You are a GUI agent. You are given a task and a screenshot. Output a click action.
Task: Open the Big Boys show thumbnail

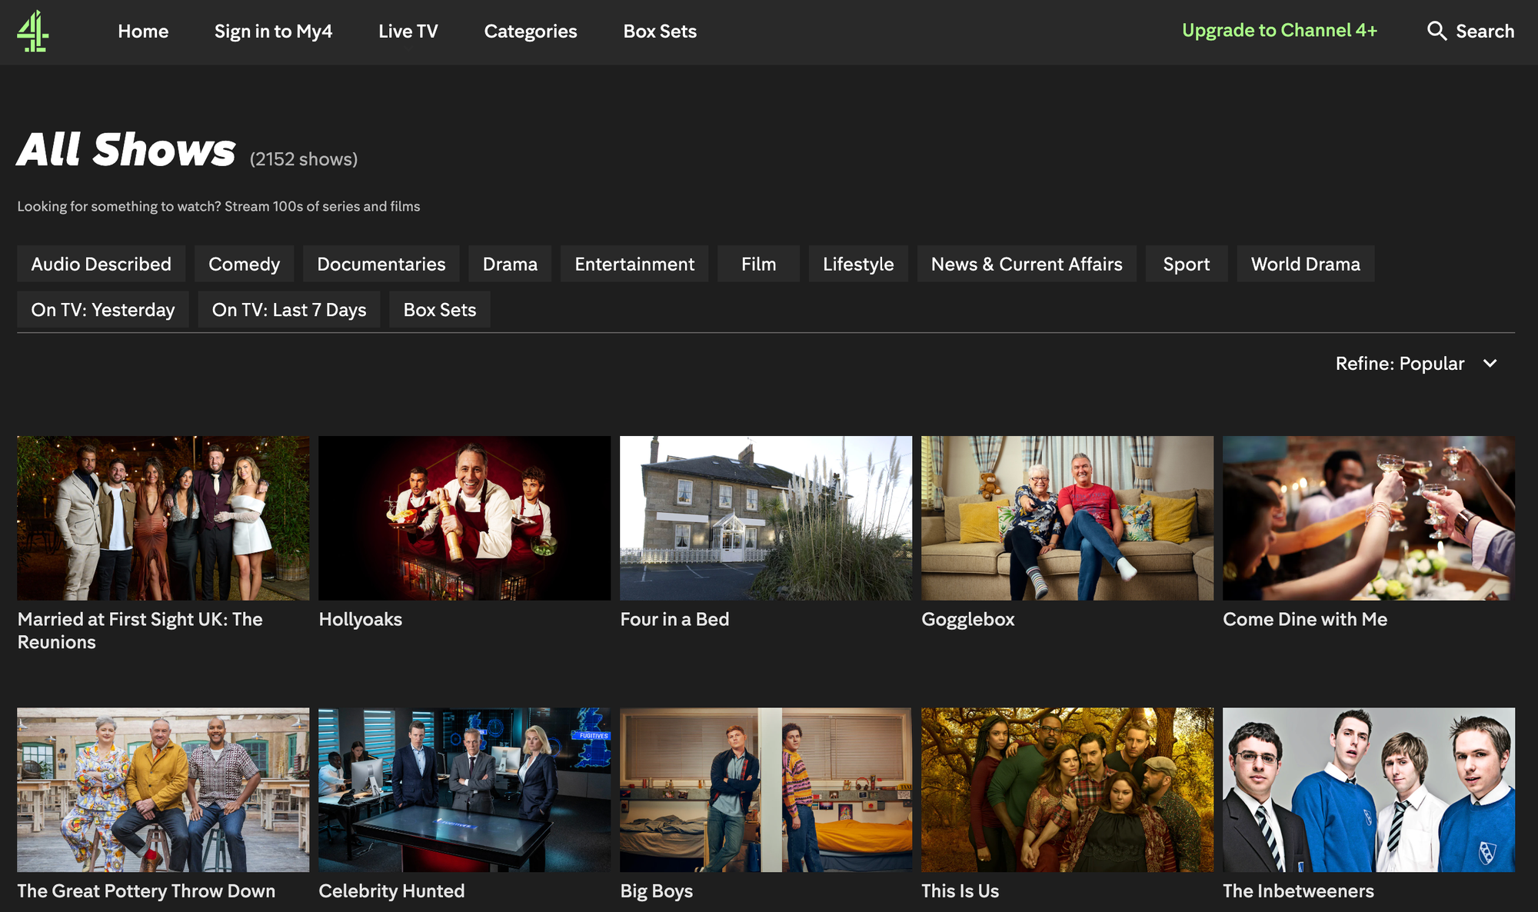pos(766,790)
